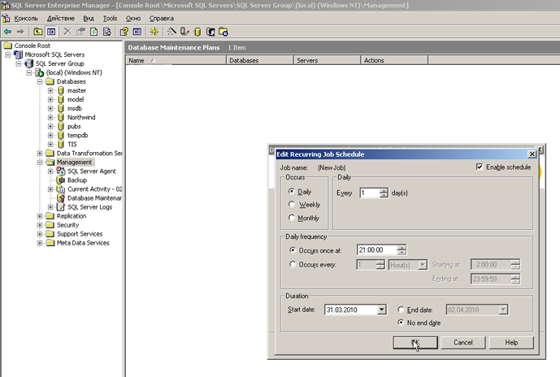Open SQL Server Logs in the tree

tap(89, 207)
